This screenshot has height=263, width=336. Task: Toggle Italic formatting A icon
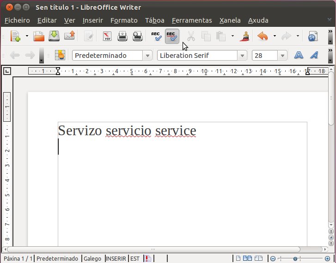click(314, 55)
